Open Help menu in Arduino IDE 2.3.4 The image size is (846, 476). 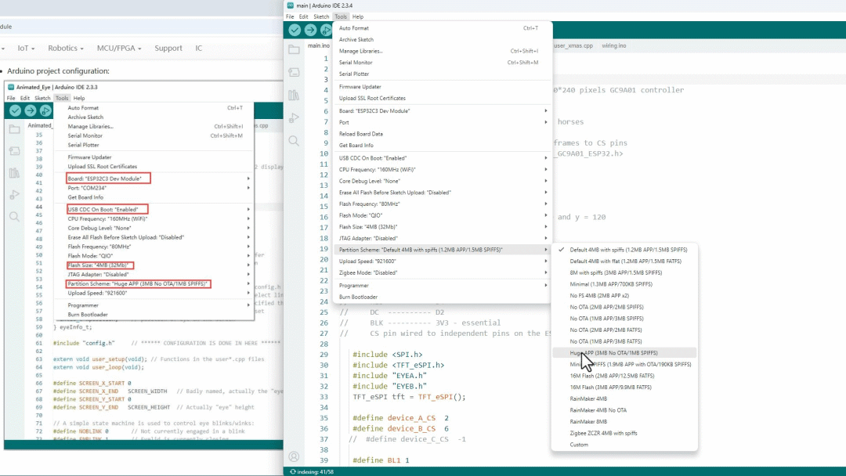pyautogui.click(x=358, y=16)
